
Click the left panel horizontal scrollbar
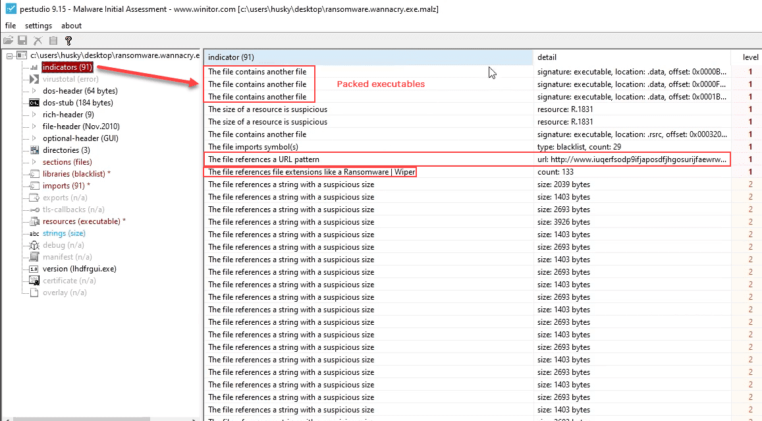pos(99,418)
